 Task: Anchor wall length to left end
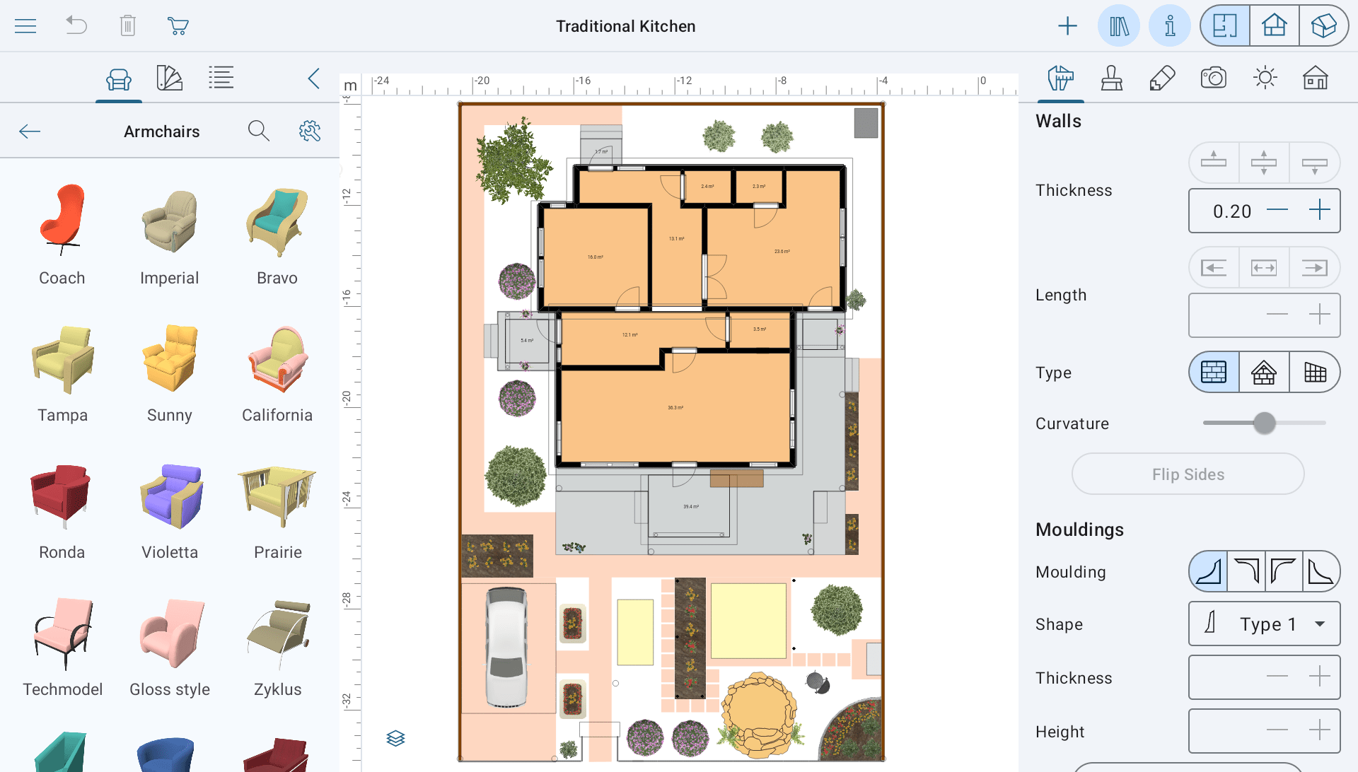pos(1214,267)
